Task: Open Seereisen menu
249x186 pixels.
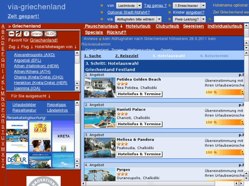Action: click(x=193, y=26)
